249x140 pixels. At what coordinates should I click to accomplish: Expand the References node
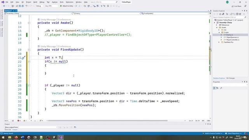tap(217, 25)
